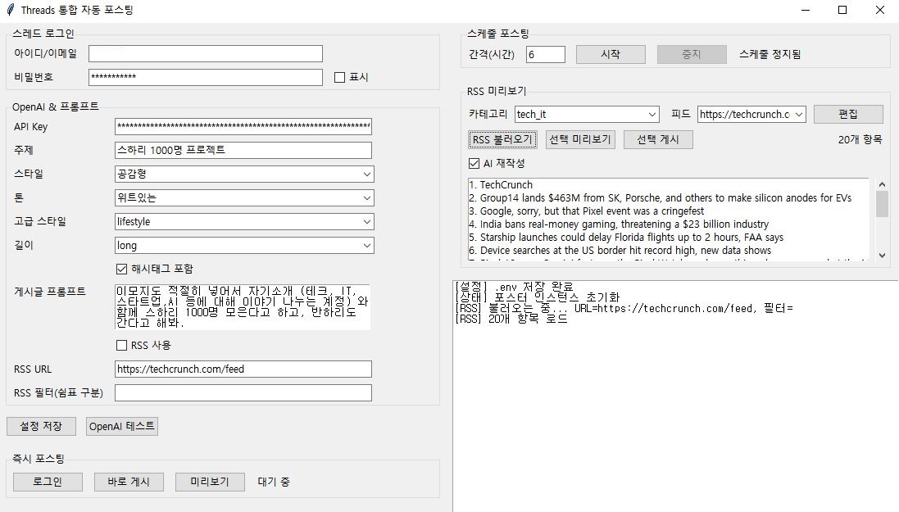The image size is (899, 512).
Task: Expand the 톤 dropdown showing 위트있는
Action: [244, 197]
